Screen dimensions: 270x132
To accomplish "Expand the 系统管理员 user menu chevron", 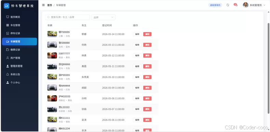I will [265, 5].
